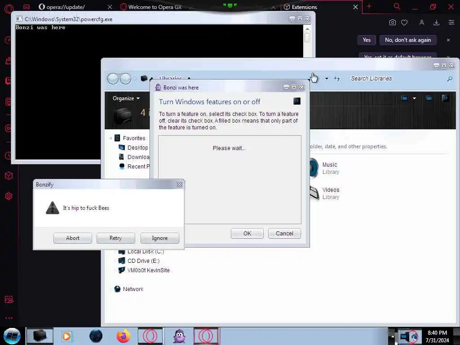Screen dimensions: 460x345
Task: Select Desktop under Favorites
Action: click(133, 147)
